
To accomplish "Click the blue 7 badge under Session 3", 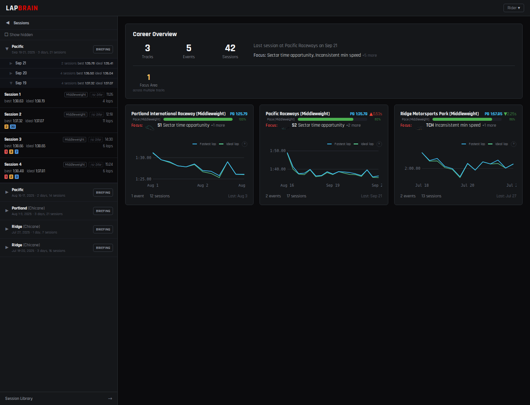I will (17, 152).
